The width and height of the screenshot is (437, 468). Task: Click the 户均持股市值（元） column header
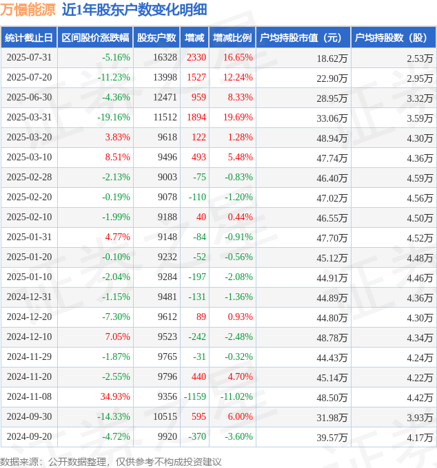coord(303,38)
